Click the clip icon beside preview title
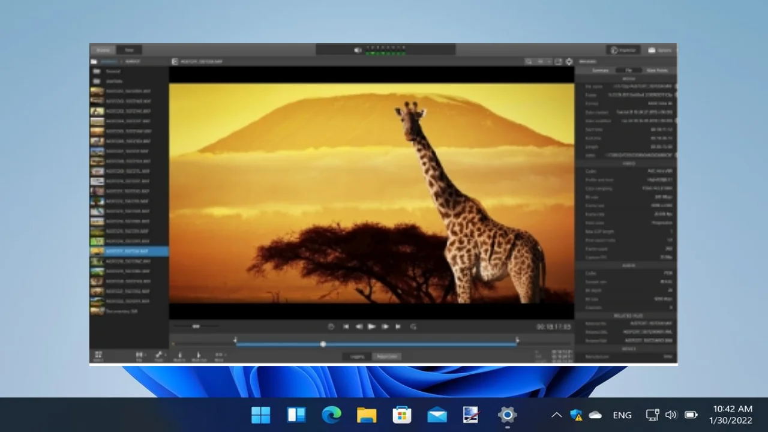 [x=175, y=61]
